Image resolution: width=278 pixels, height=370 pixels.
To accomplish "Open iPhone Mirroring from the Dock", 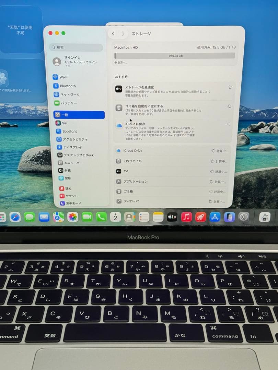I will click(x=229, y=217).
